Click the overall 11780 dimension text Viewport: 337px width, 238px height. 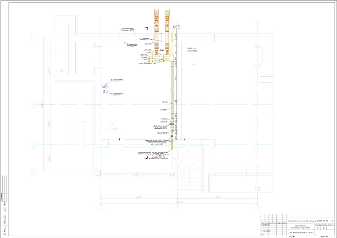pyautogui.click(x=179, y=202)
